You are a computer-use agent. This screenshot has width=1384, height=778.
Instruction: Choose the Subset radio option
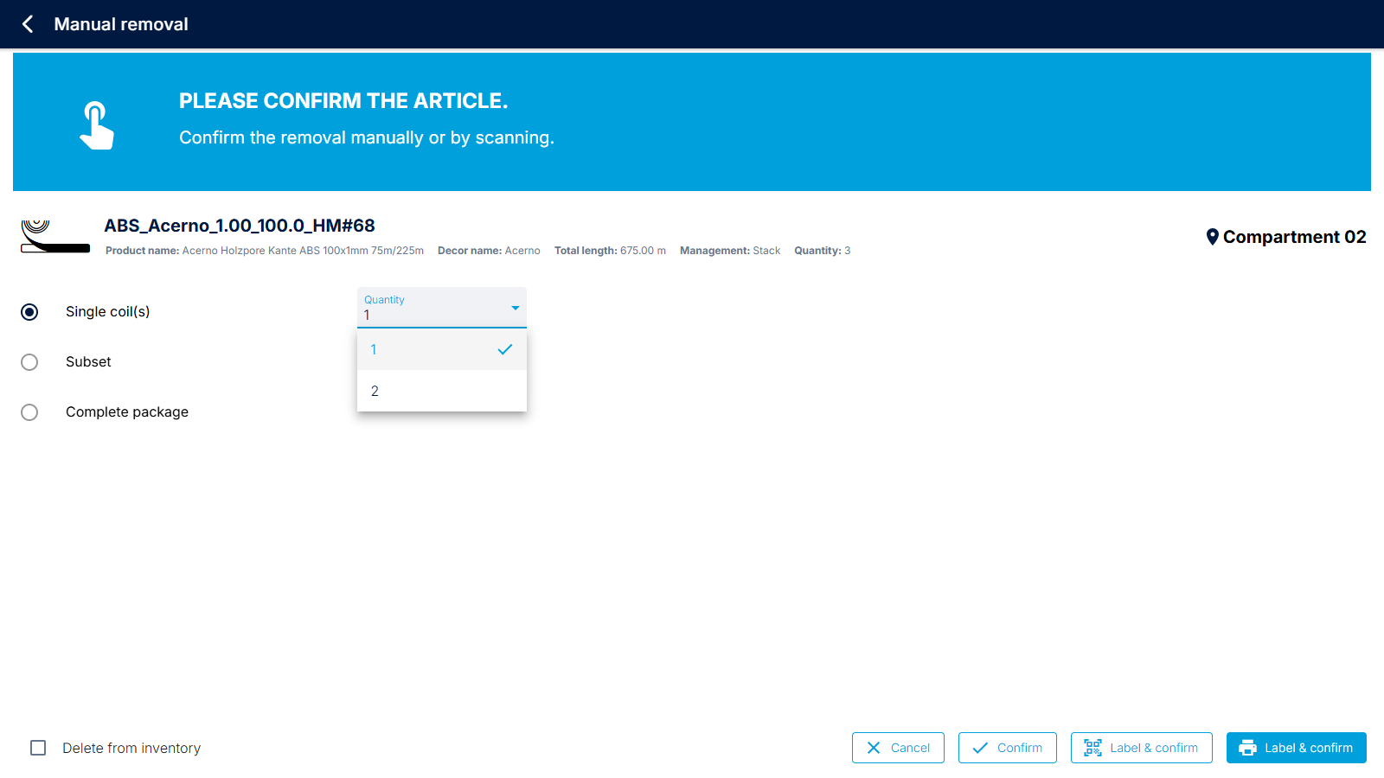[29, 362]
